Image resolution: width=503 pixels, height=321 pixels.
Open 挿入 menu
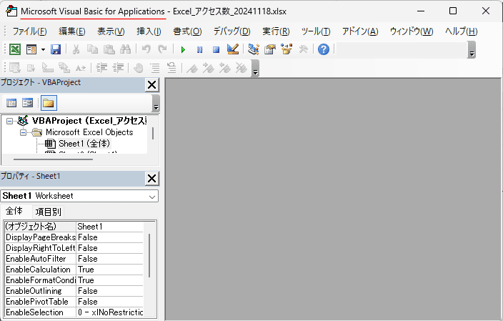click(x=149, y=31)
